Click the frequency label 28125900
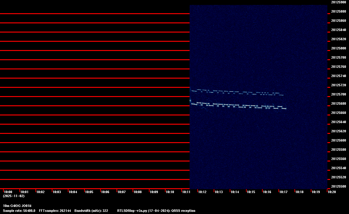 tap(339, 2)
